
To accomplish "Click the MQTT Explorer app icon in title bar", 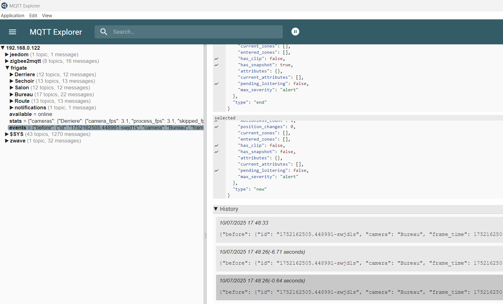I will [x=4, y=6].
